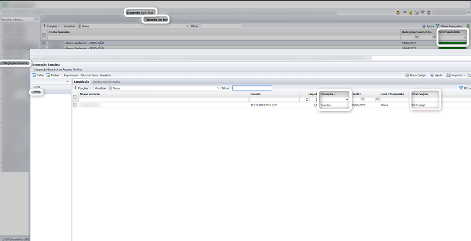The width and height of the screenshot is (471, 241).
Task: Select the Geral item in side panel
Action: click(x=36, y=87)
